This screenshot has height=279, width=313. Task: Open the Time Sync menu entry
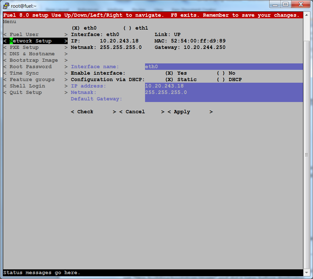(x=35, y=73)
